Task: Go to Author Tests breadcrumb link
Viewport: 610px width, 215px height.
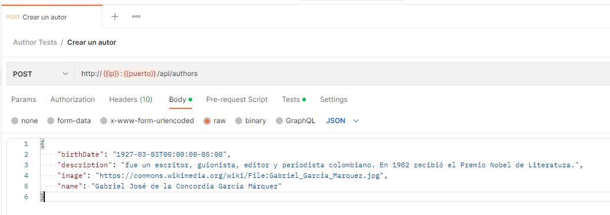Action: [x=35, y=42]
